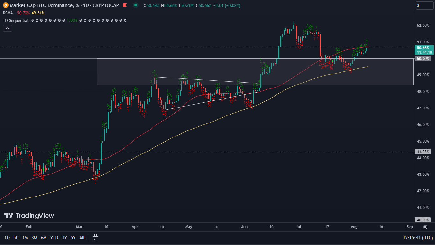Open the date range calendar icon
This screenshot has width=435, height=245.
pos(96,237)
